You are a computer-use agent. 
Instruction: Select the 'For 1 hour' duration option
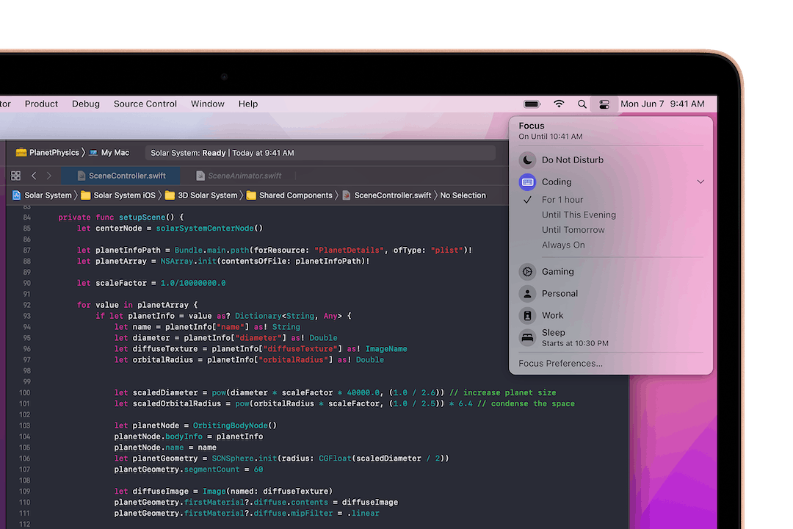[562, 200]
